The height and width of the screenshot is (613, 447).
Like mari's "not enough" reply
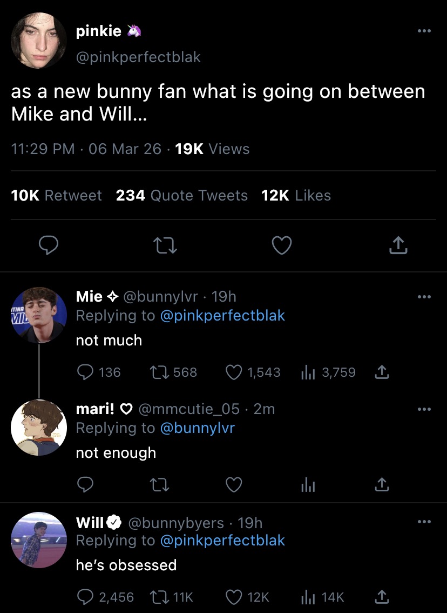233,485
